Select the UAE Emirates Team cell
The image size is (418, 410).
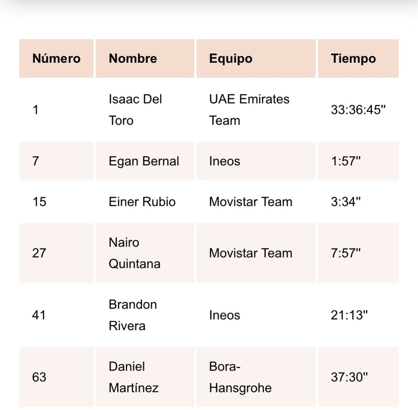coord(249,110)
